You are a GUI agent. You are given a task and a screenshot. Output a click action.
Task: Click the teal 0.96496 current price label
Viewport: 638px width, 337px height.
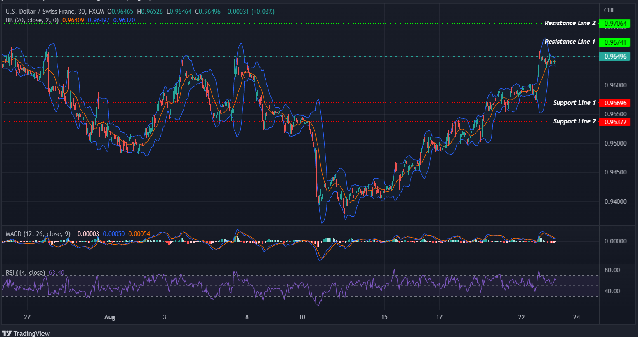[615, 57]
